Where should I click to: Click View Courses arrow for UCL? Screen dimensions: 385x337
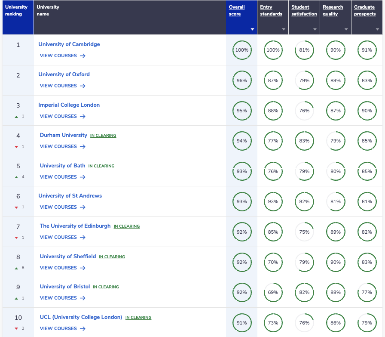(x=83, y=329)
